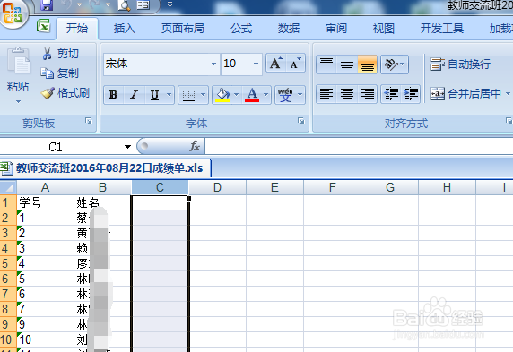This screenshot has height=352, width=513.
Task: Switch to 数据 tab
Action: [289, 29]
